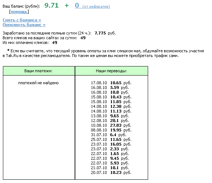212x183 pixels.
Task: Select the 9.45 руб. amount
Action: [119, 159]
